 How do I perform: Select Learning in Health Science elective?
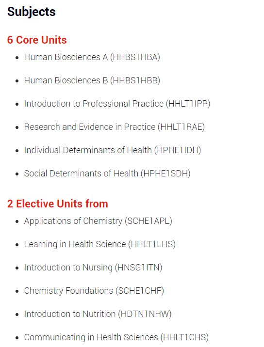click(100, 244)
